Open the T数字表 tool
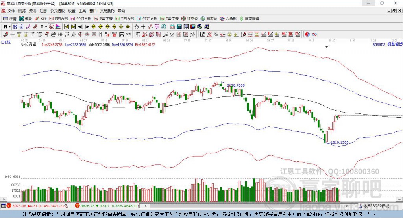 (169, 19)
